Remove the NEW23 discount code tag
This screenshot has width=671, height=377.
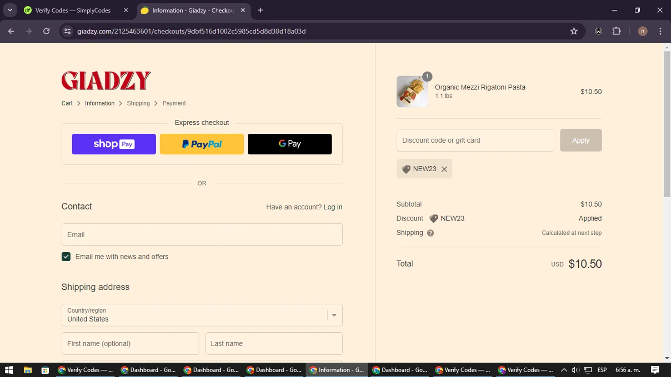click(444, 169)
